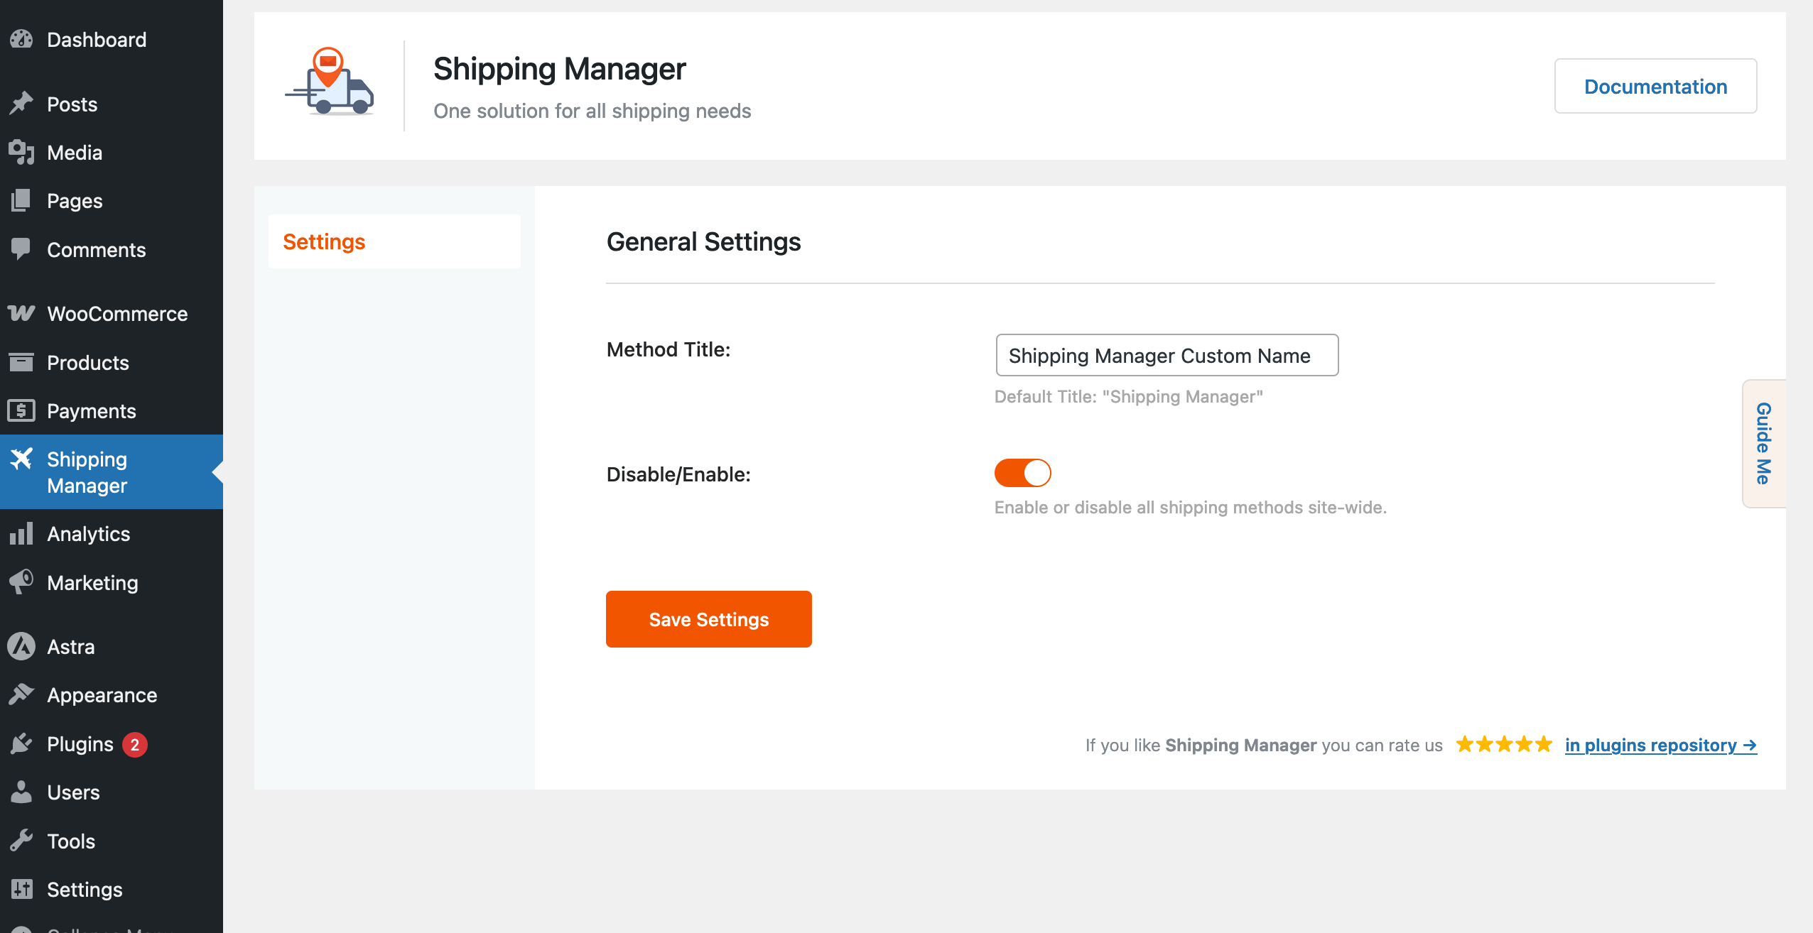Open the Plugins menu
This screenshot has height=933, width=1813.
(112, 744)
